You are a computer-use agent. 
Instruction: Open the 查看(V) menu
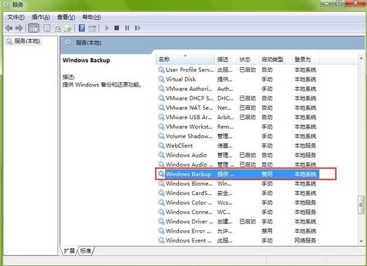[x=66, y=17]
